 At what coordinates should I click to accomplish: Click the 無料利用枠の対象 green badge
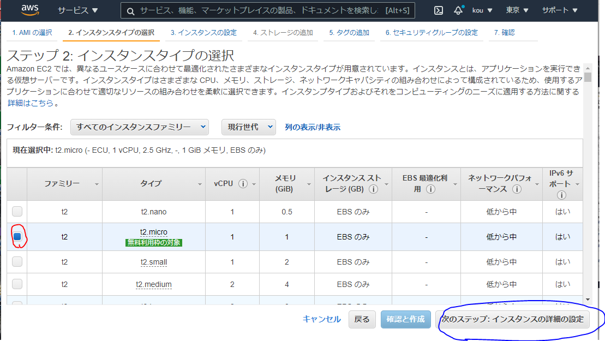coord(153,243)
